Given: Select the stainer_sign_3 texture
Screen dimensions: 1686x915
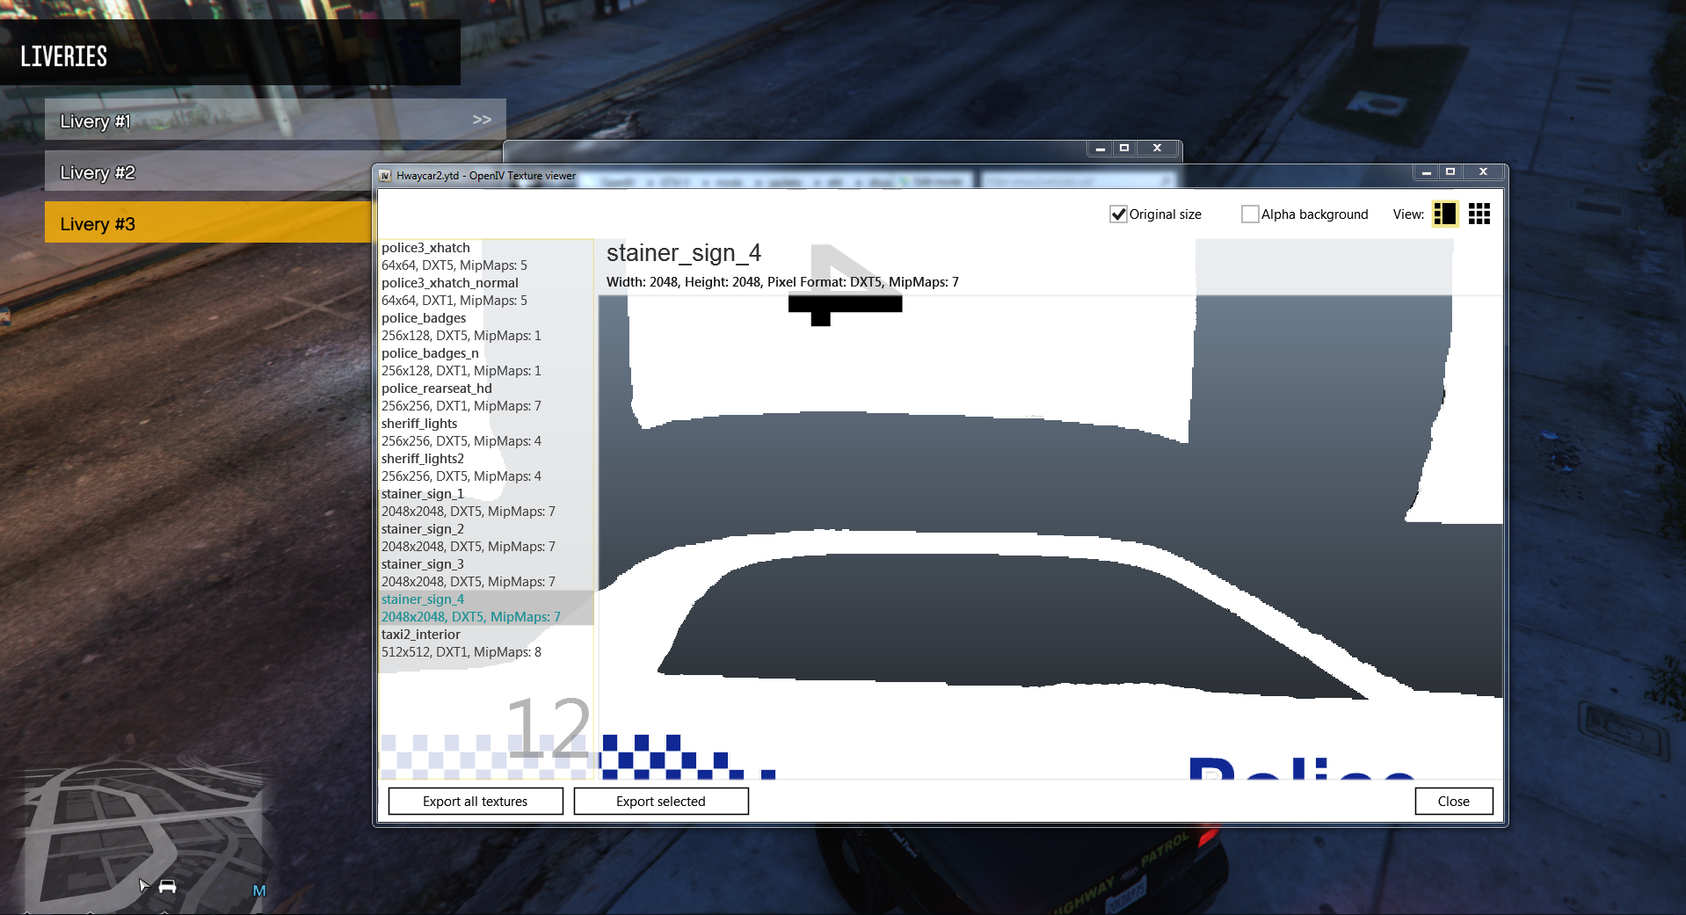Looking at the screenshot, I should coord(486,573).
